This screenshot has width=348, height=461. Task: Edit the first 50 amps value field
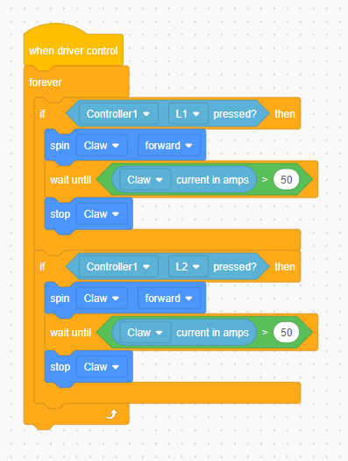(286, 180)
